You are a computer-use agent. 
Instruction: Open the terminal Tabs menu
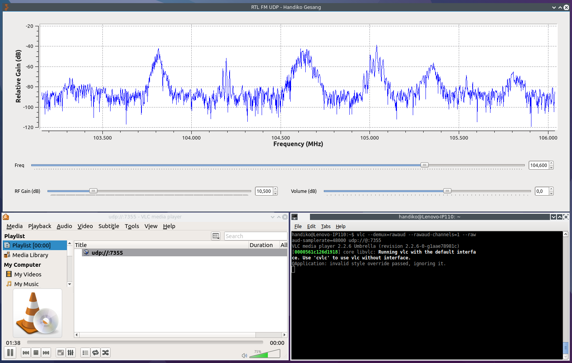pyautogui.click(x=325, y=227)
